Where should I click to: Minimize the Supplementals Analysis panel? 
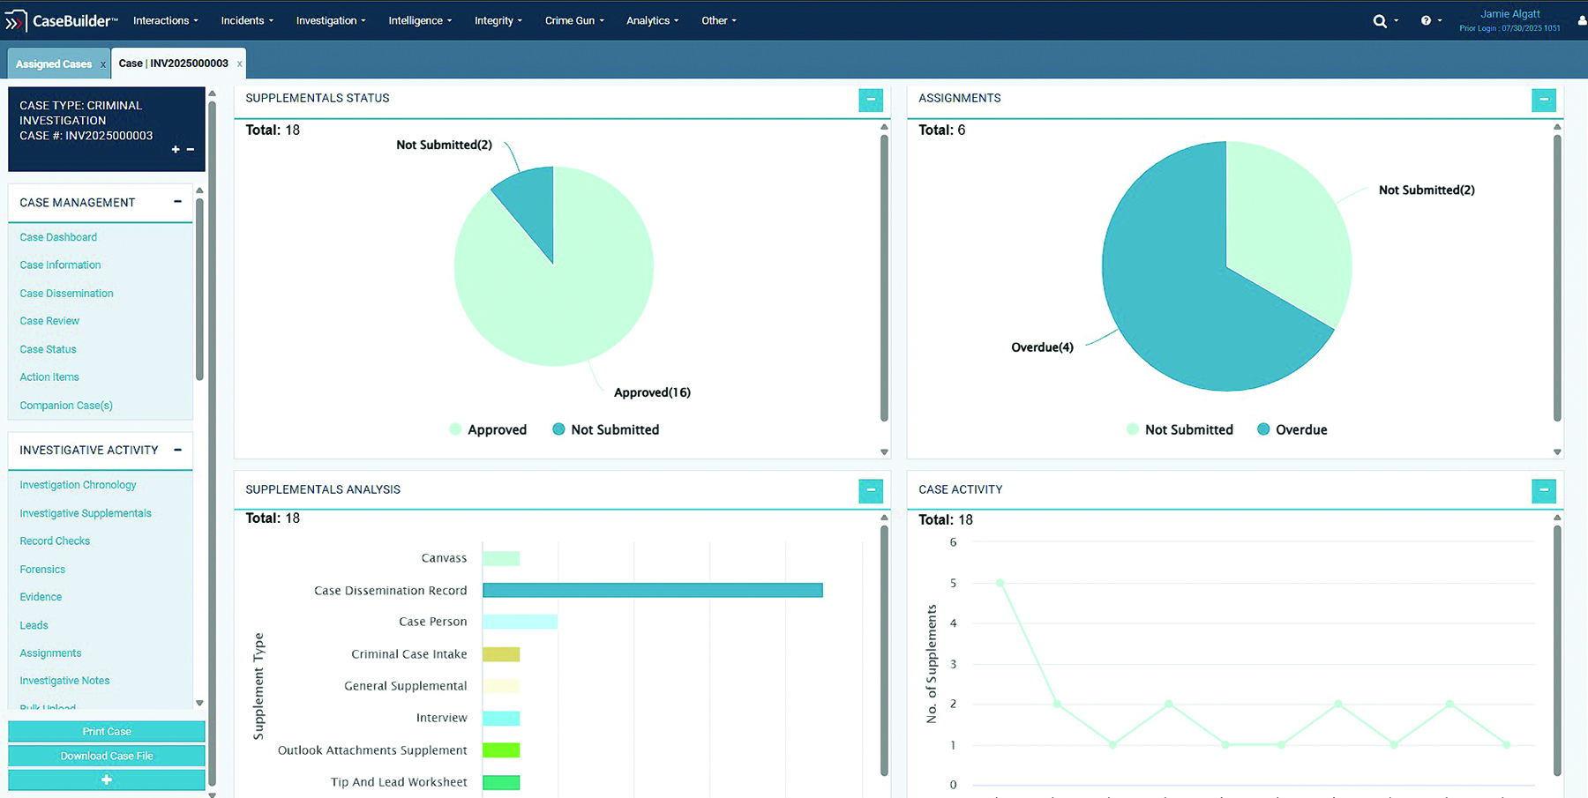pos(870,490)
